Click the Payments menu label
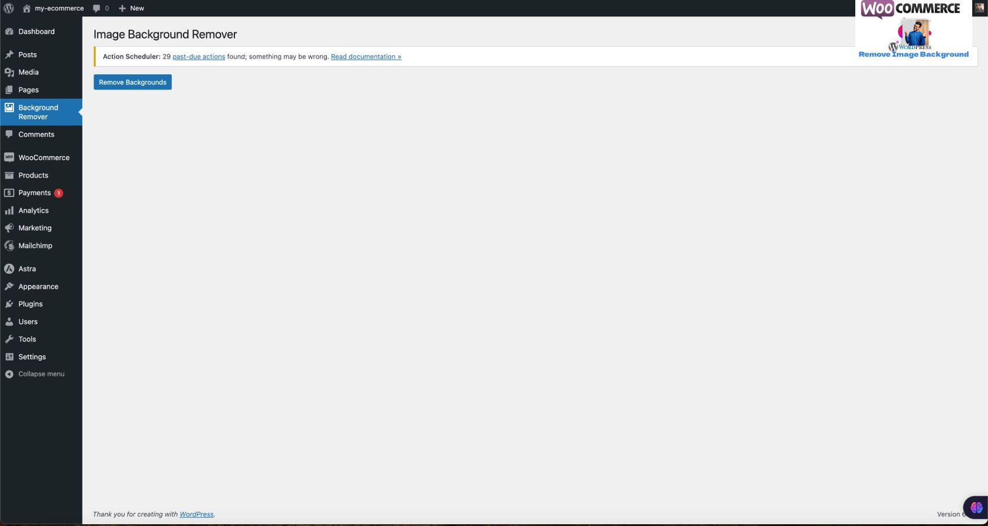The image size is (988, 526). point(34,193)
